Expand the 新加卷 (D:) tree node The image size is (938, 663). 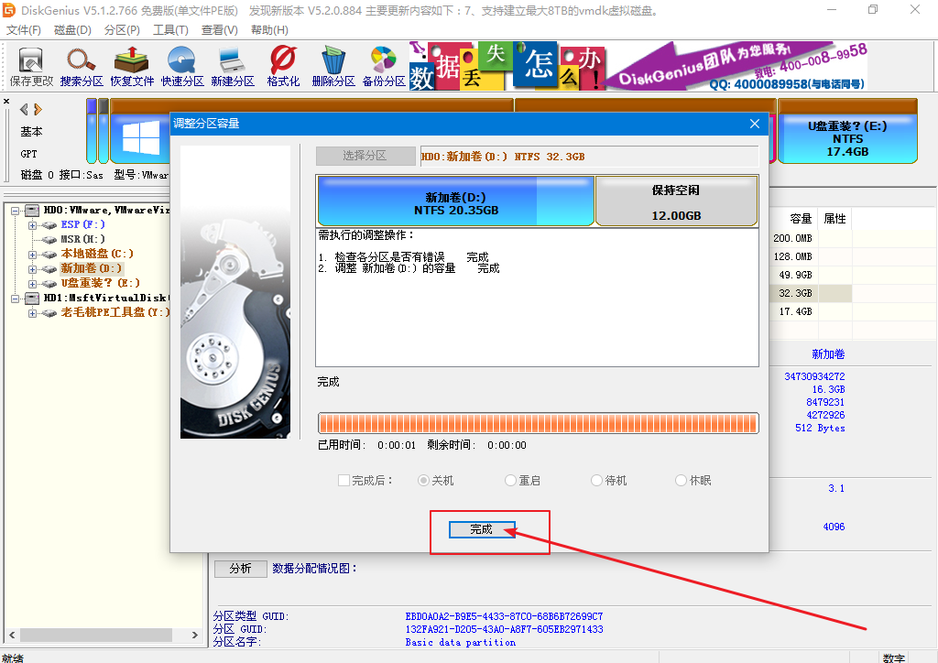32,269
